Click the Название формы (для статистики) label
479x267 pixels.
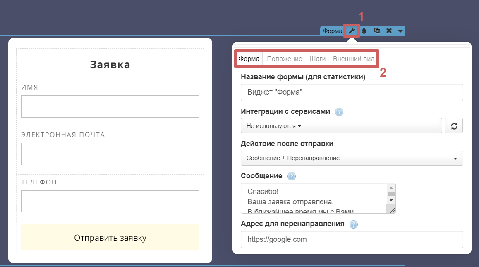(303, 77)
